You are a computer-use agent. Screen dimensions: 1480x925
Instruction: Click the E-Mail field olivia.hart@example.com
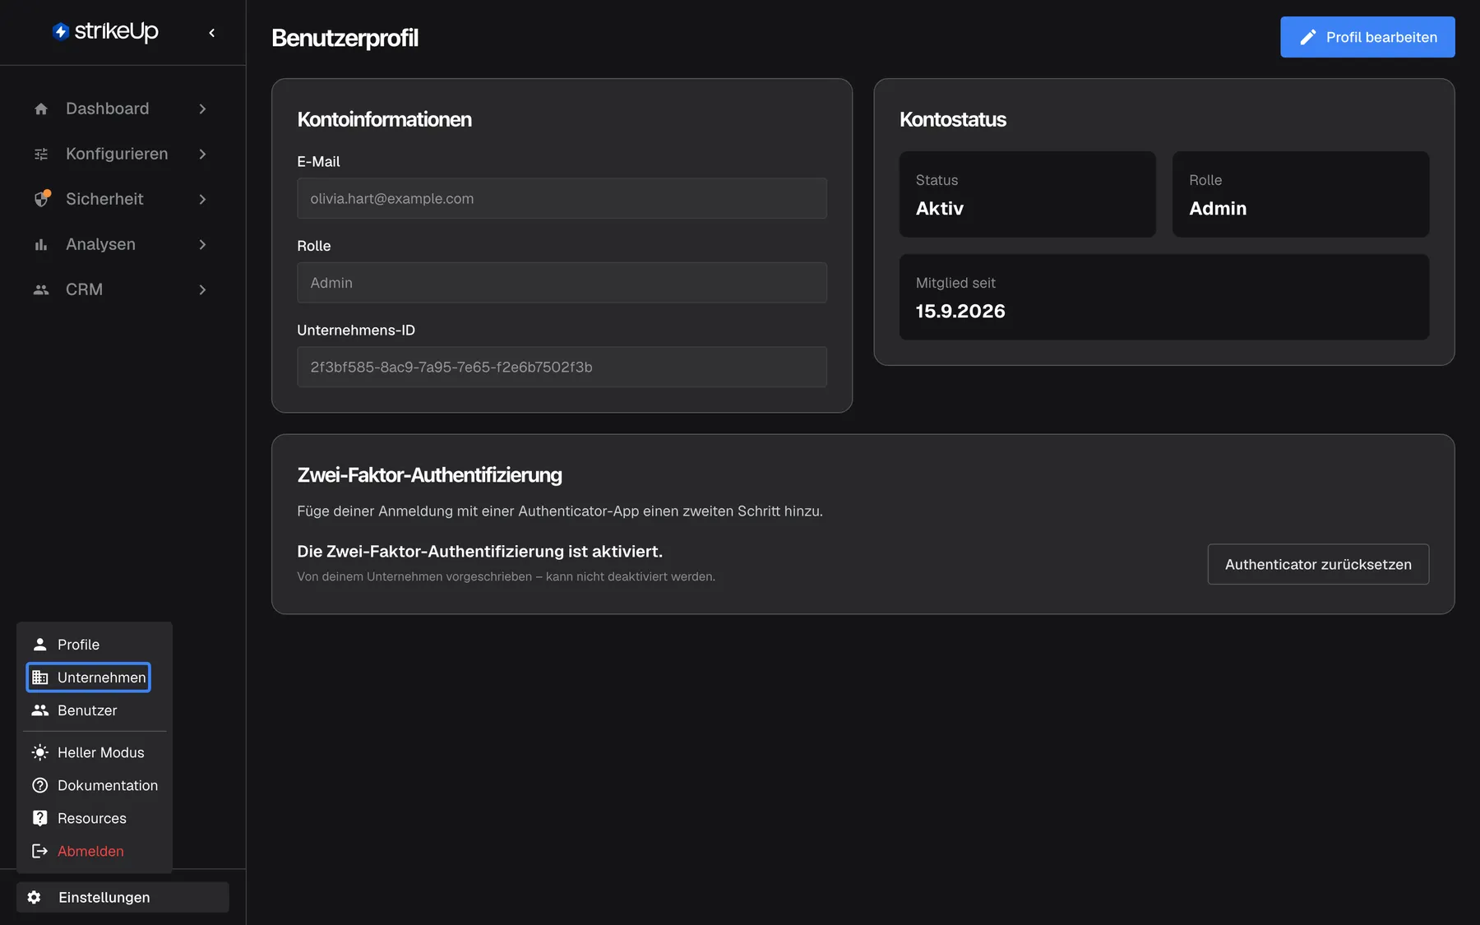tap(562, 198)
